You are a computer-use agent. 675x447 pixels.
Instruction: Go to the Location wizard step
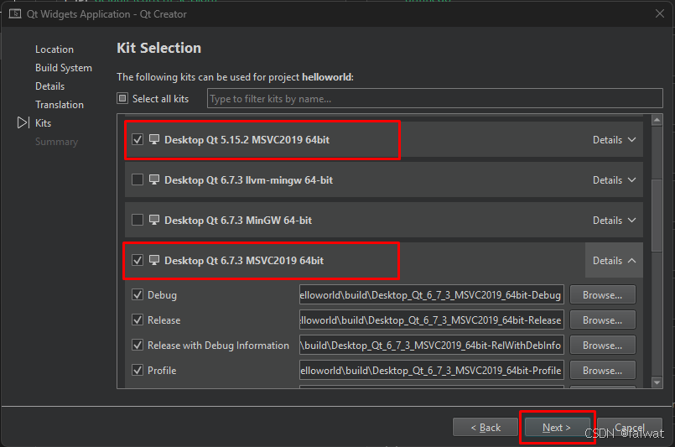pyautogui.click(x=55, y=49)
